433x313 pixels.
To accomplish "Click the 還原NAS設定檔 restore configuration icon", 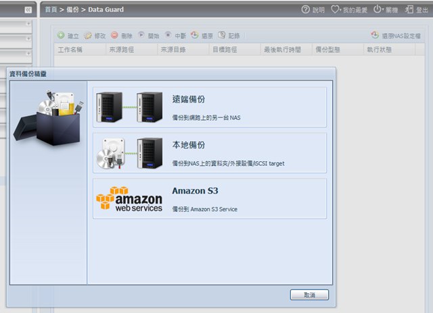I will pos(375,35).
